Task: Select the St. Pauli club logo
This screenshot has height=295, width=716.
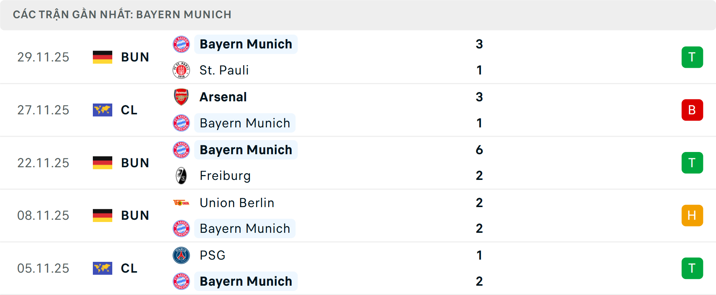Action: 182,70
